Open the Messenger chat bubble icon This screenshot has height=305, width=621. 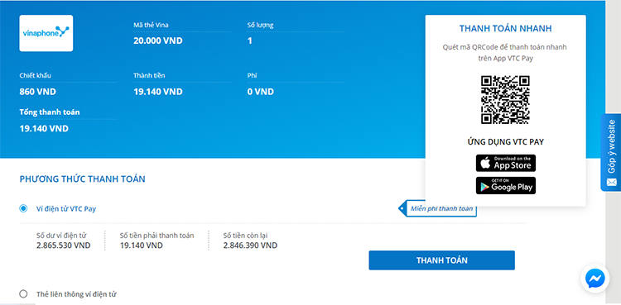point(595,278)
